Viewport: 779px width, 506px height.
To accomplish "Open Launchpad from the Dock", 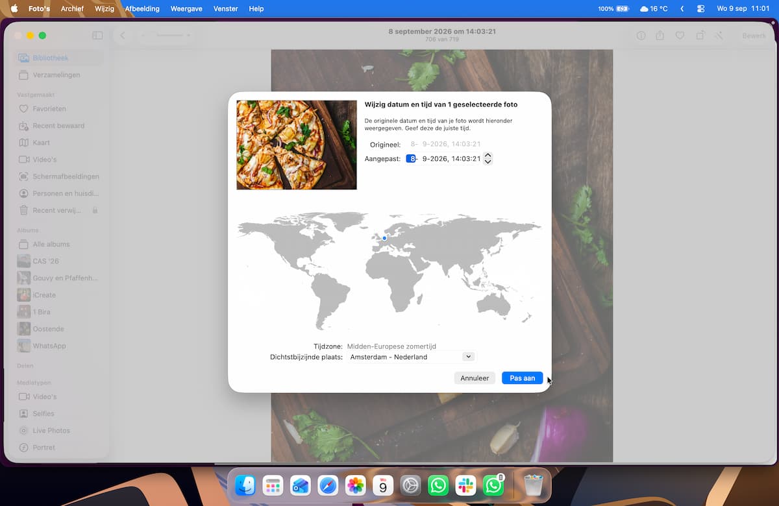I will [x=273, y=485].
